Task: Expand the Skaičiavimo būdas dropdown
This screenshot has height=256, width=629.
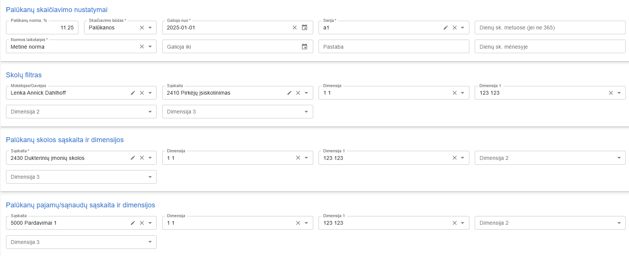Action: click(x=150, y=28)
